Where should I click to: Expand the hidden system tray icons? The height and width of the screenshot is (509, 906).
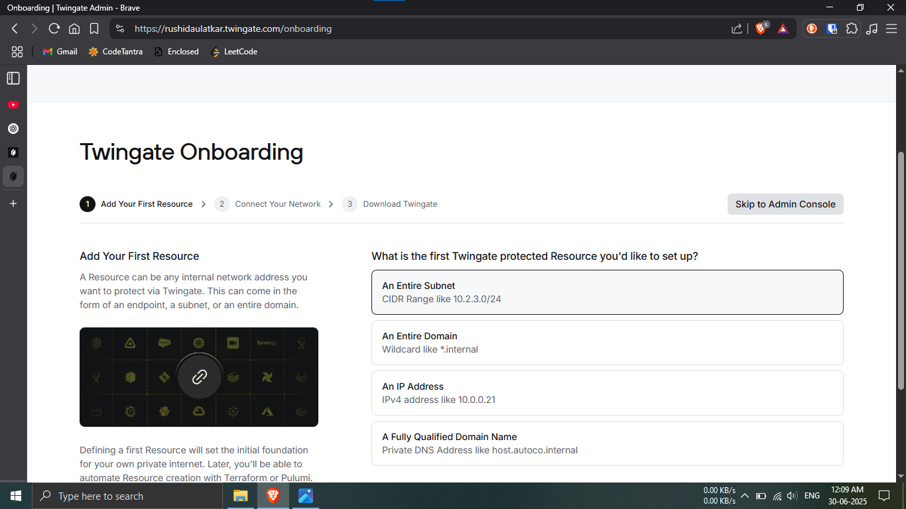tap(744, 496)
